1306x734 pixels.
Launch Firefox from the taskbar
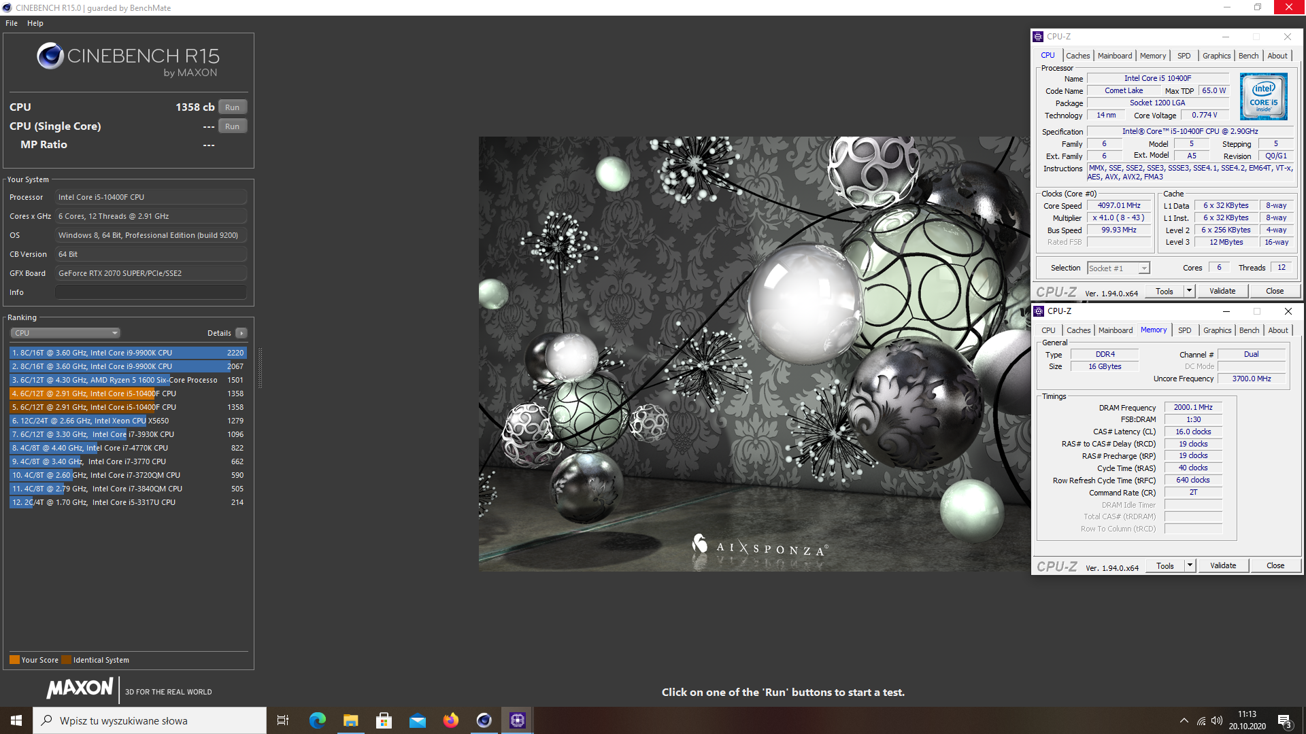coord(450,720)
